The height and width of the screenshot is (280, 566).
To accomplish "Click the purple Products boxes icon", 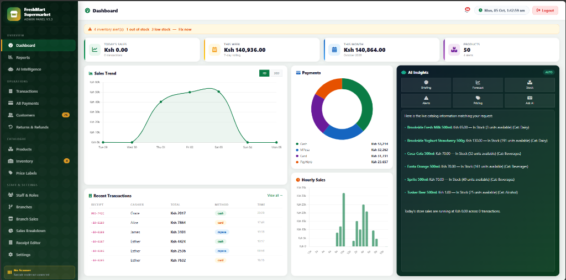I will click(x=454, y=50).
